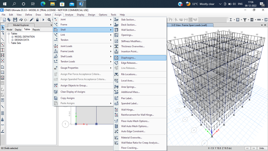
Task: Click the Redo arrow icon
Action: click(26, 20)
